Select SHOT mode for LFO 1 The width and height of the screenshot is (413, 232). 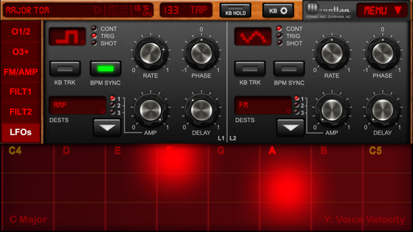pos(94,43)
